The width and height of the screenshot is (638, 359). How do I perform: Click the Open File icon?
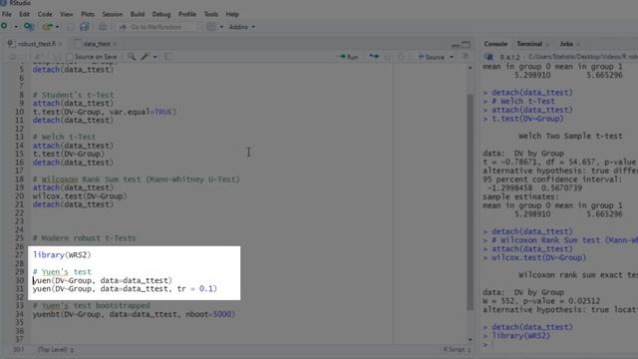click(47, 27)
